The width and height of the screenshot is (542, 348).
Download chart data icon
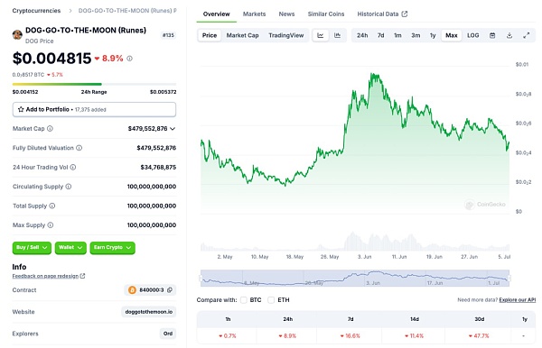[509, 35]
